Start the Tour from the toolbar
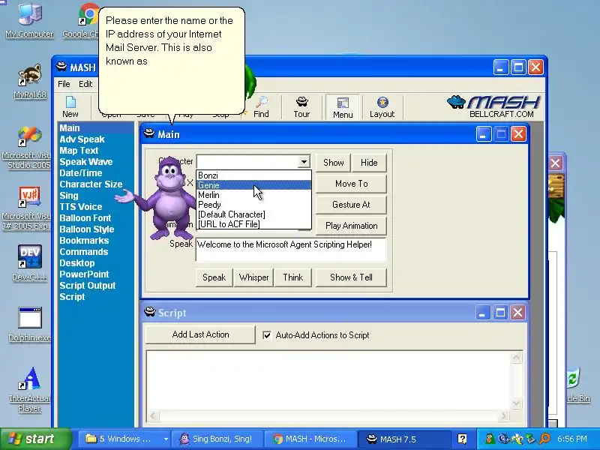Screen dimensions: 600x450 tap(301, 107)
